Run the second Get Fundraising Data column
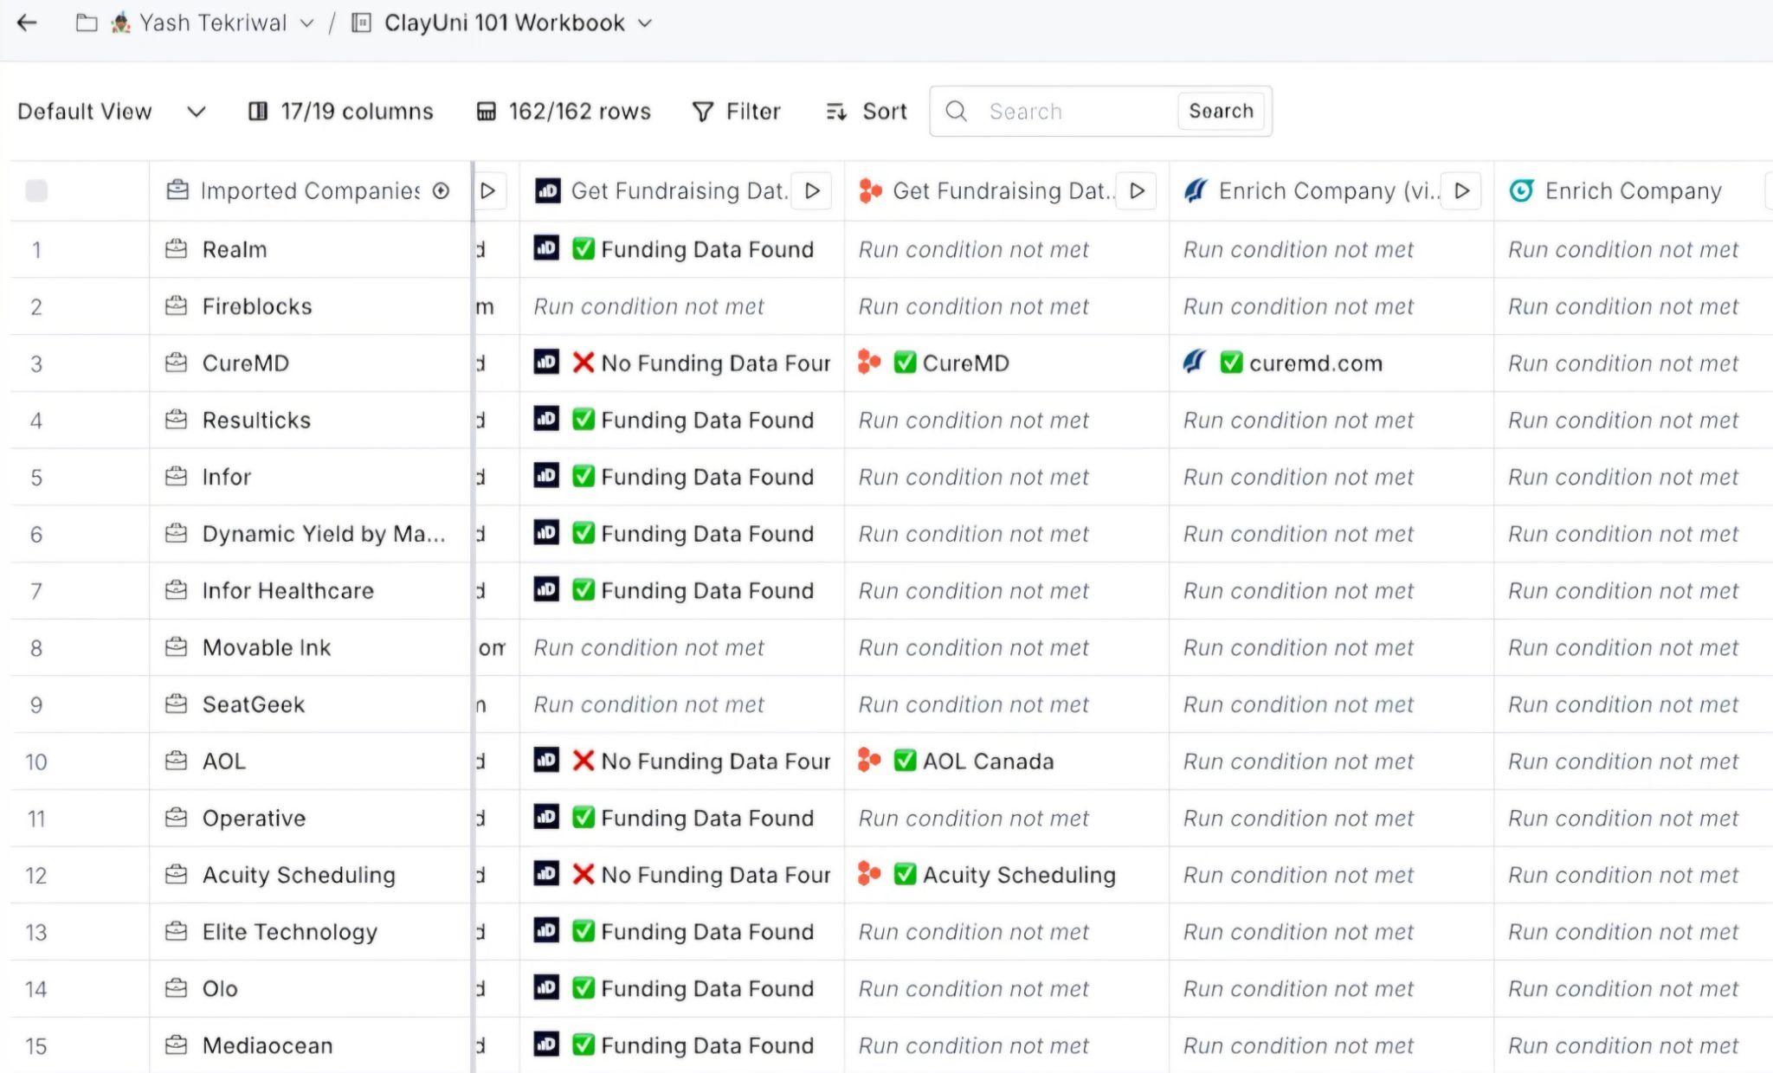This screenshot has height=1073, width=1773. 1138,190
